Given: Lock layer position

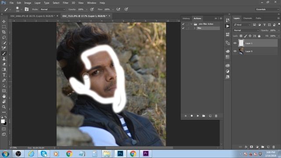Looking at the screenshot, I should (x=250, y=36).
